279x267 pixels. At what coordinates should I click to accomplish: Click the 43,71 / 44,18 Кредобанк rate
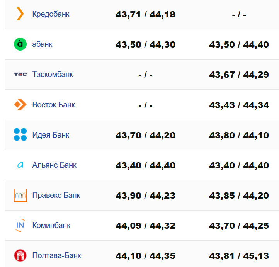coord(145,15)
